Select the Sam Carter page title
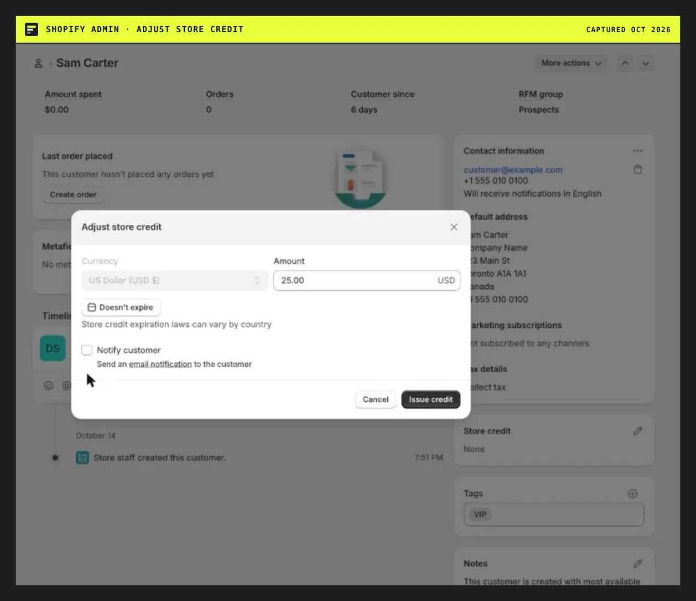The width and height of the screenshot is (696, 601). click(87, 63)
